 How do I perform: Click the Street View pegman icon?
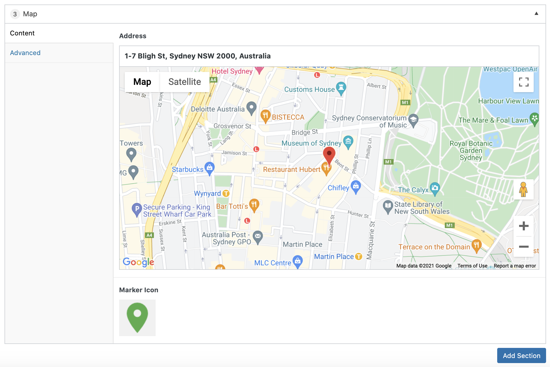click(523, 189)
